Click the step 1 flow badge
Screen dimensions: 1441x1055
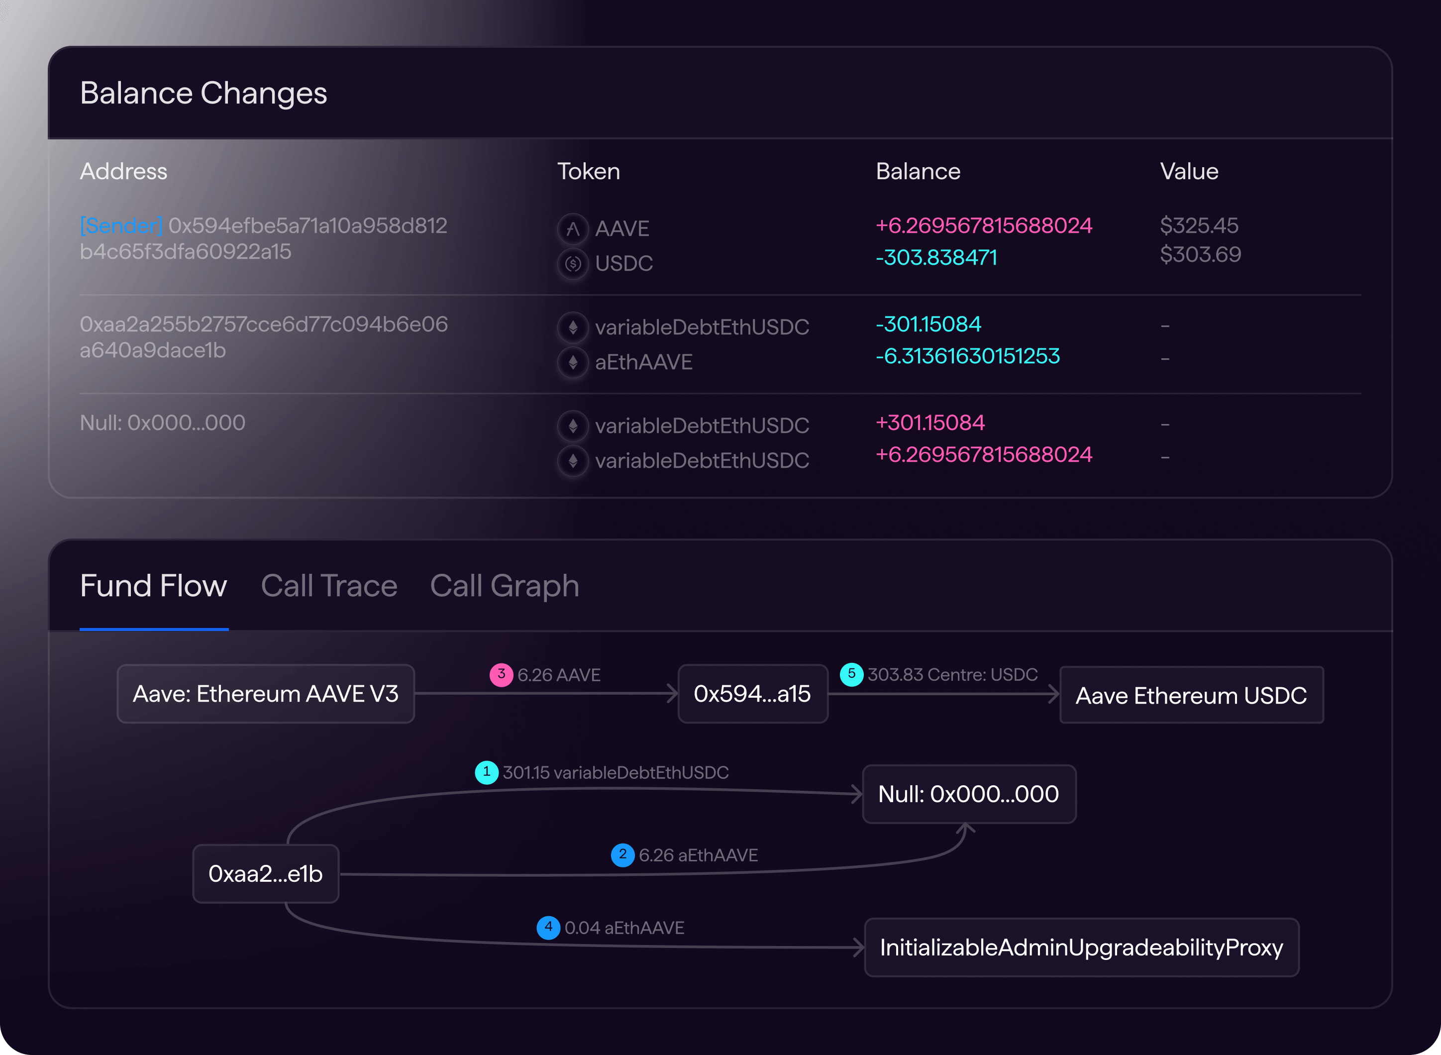point(487,772)
